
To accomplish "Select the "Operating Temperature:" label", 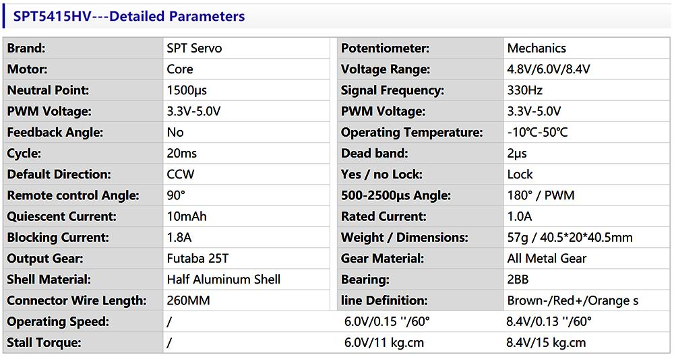I will 412,132.
